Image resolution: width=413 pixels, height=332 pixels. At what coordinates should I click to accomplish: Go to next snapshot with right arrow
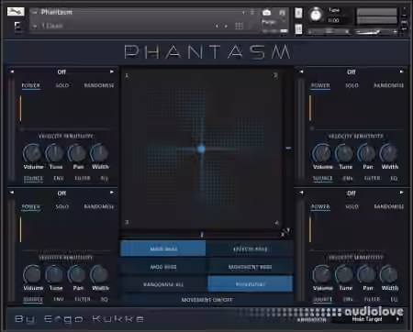click(x=226, y=27)
